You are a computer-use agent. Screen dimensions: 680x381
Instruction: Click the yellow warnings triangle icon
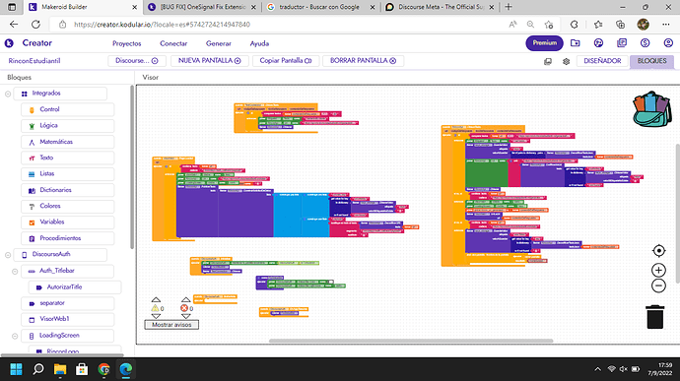click(x=155, y=308)
